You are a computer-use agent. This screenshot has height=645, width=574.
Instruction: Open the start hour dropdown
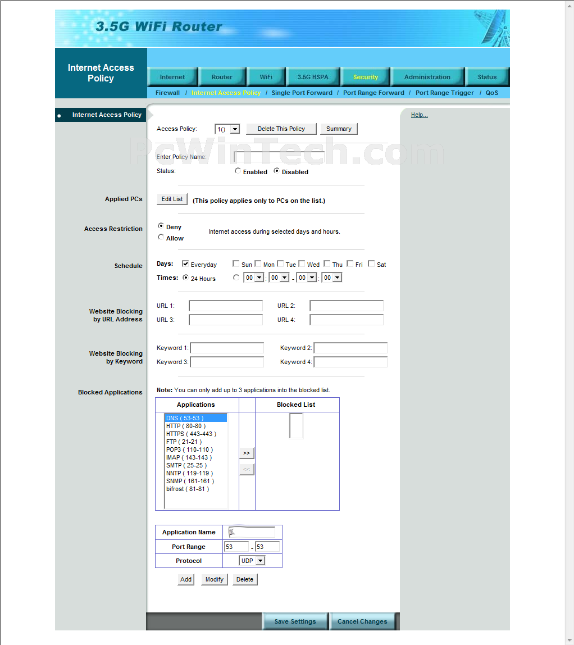253,278
